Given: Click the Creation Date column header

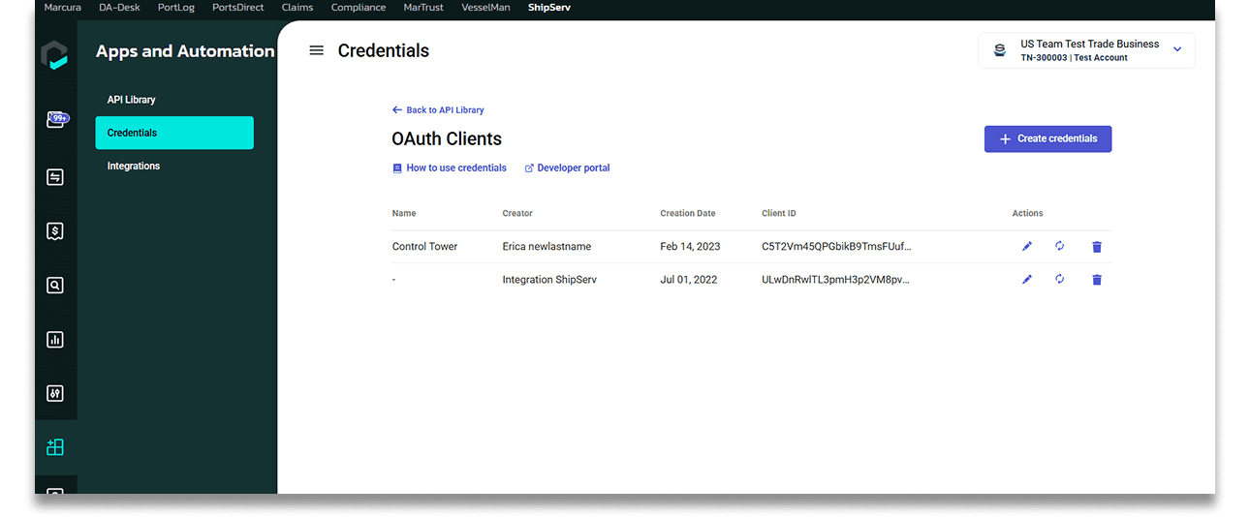Looking at the screenshot, I should 688,213.
